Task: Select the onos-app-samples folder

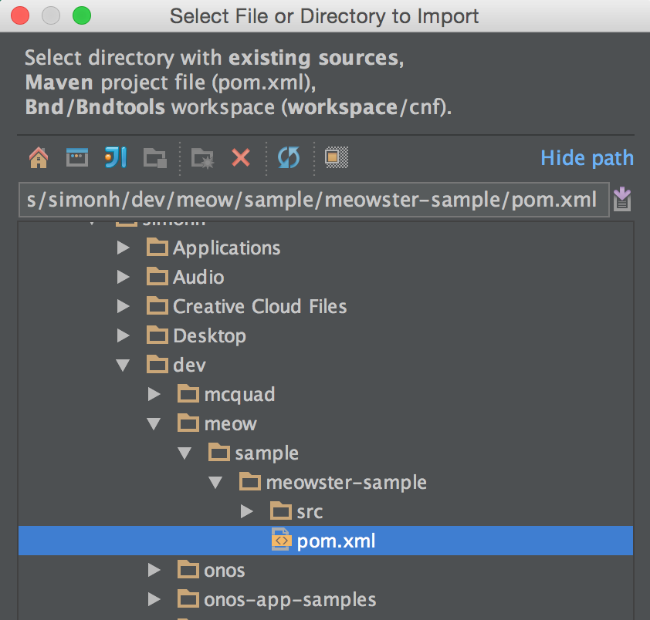Action: click(x=289, y=600)
